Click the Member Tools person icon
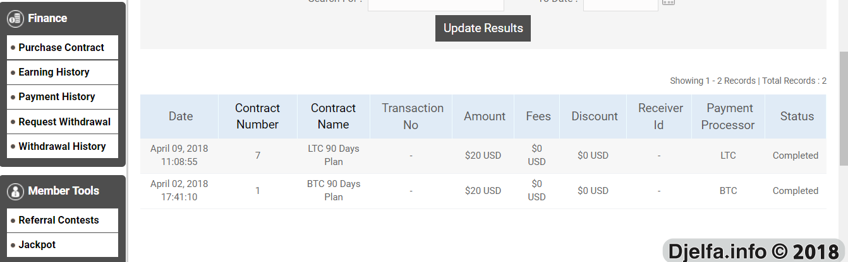The width and height of the screenshot is (848, 262). (16, 191)
